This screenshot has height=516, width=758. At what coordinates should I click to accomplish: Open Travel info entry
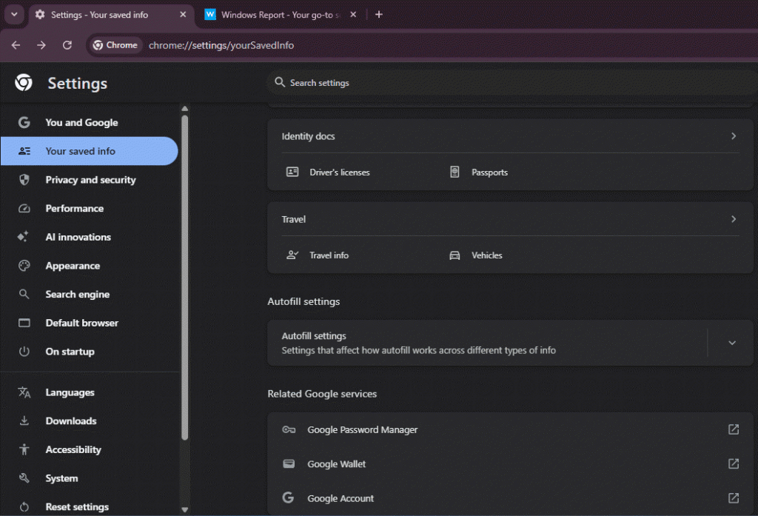329,255
